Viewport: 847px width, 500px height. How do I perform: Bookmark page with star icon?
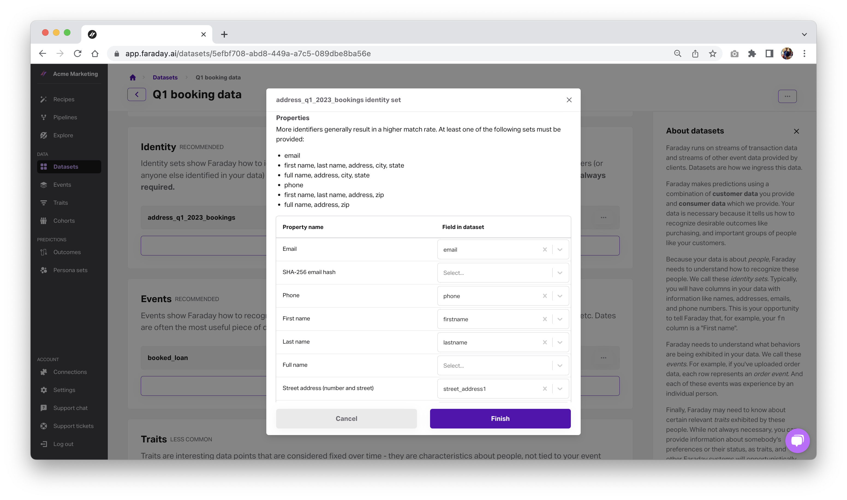click(x=712, y=53)
